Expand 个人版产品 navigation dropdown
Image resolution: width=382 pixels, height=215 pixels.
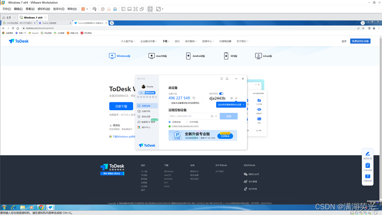click(128, 41)
